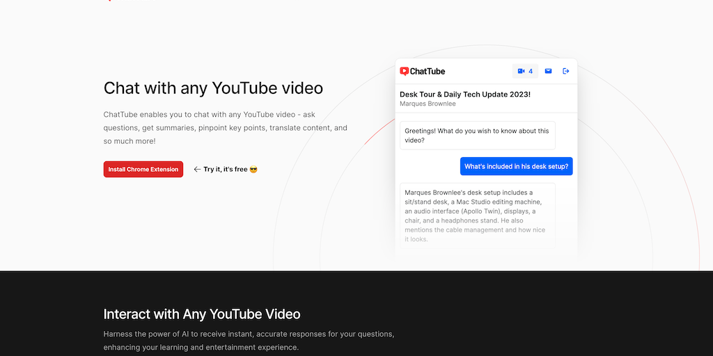Click the Chat with any YouTube video heading
This screenshot has width=713, height=356.
click(213, 88)
